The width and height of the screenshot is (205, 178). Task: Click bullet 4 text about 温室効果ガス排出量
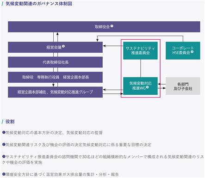click(62, 174)
